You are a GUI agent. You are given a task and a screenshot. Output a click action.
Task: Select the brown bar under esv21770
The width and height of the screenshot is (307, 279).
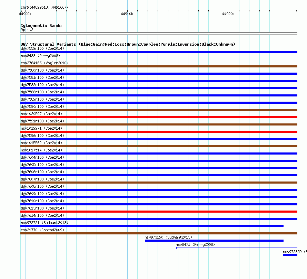(159, 233)
